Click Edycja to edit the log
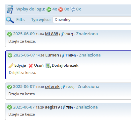The width and height of the screenshot is (131, 126). tap(20, 65)
